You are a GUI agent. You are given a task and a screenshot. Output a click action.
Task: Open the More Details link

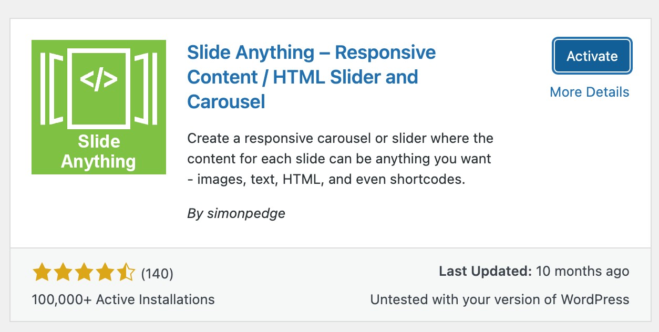coord(589,92)
